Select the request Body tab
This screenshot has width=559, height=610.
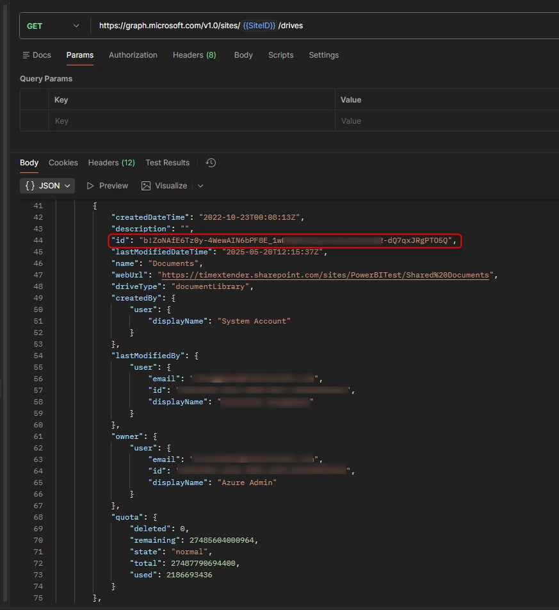[243, 55]
